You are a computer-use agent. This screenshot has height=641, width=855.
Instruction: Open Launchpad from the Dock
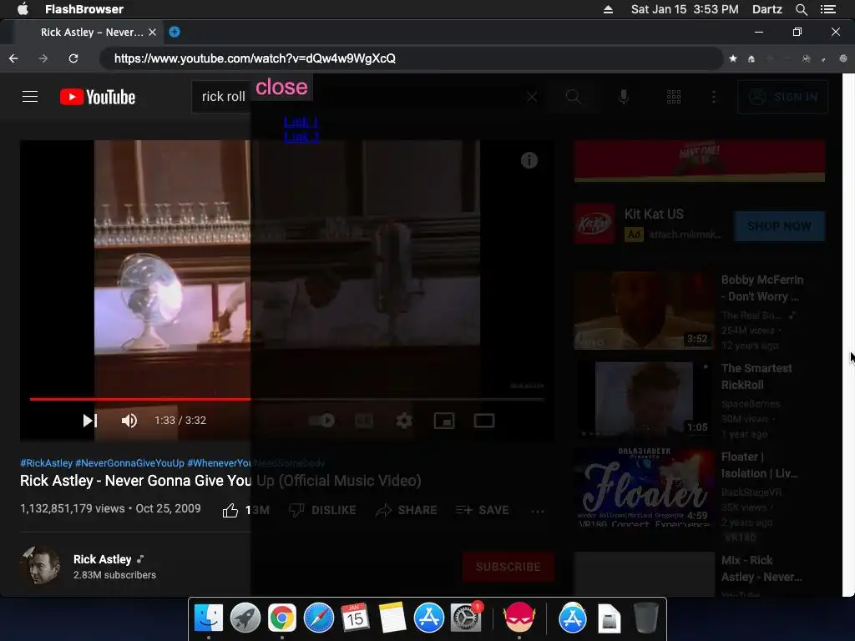245,618
